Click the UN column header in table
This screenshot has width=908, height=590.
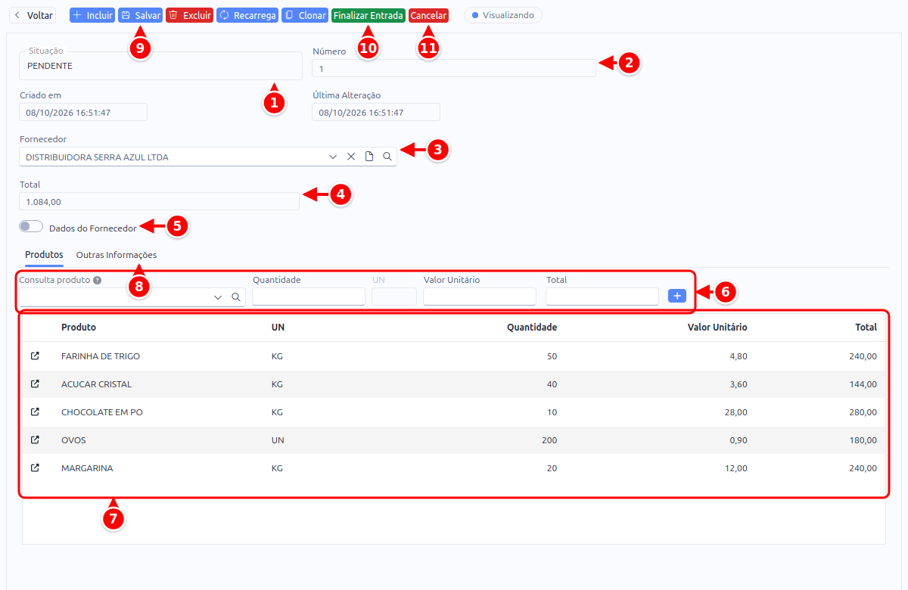(x=278, y=327)
